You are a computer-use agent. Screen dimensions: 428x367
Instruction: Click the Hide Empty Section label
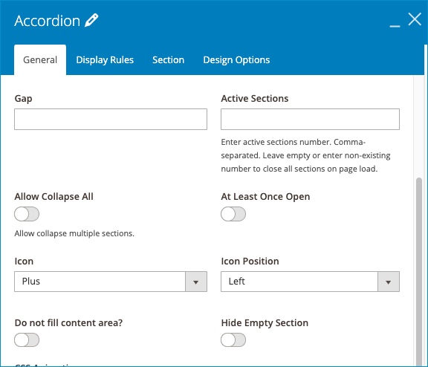(x=265, y=322)
